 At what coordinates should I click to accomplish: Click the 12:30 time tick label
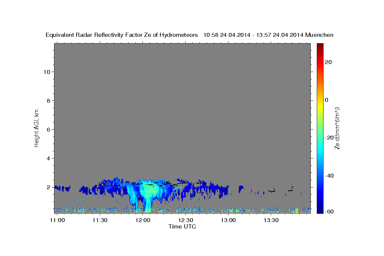tap(186, 220)
